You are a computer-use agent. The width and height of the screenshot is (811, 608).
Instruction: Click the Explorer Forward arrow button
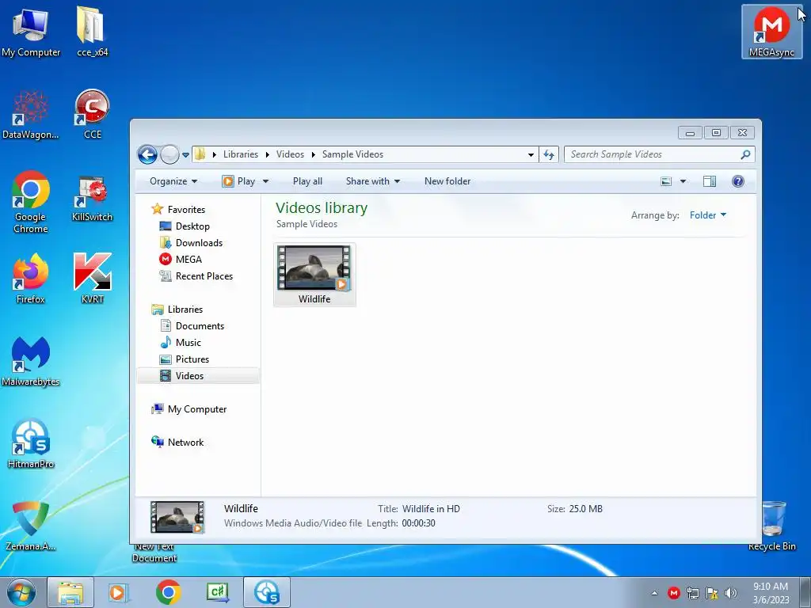[169, 154]
